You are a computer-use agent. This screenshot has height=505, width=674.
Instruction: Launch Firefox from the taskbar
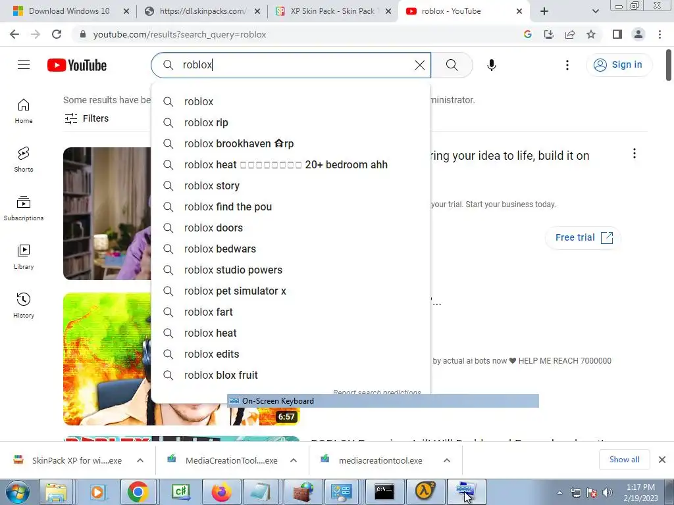point(221,492)
